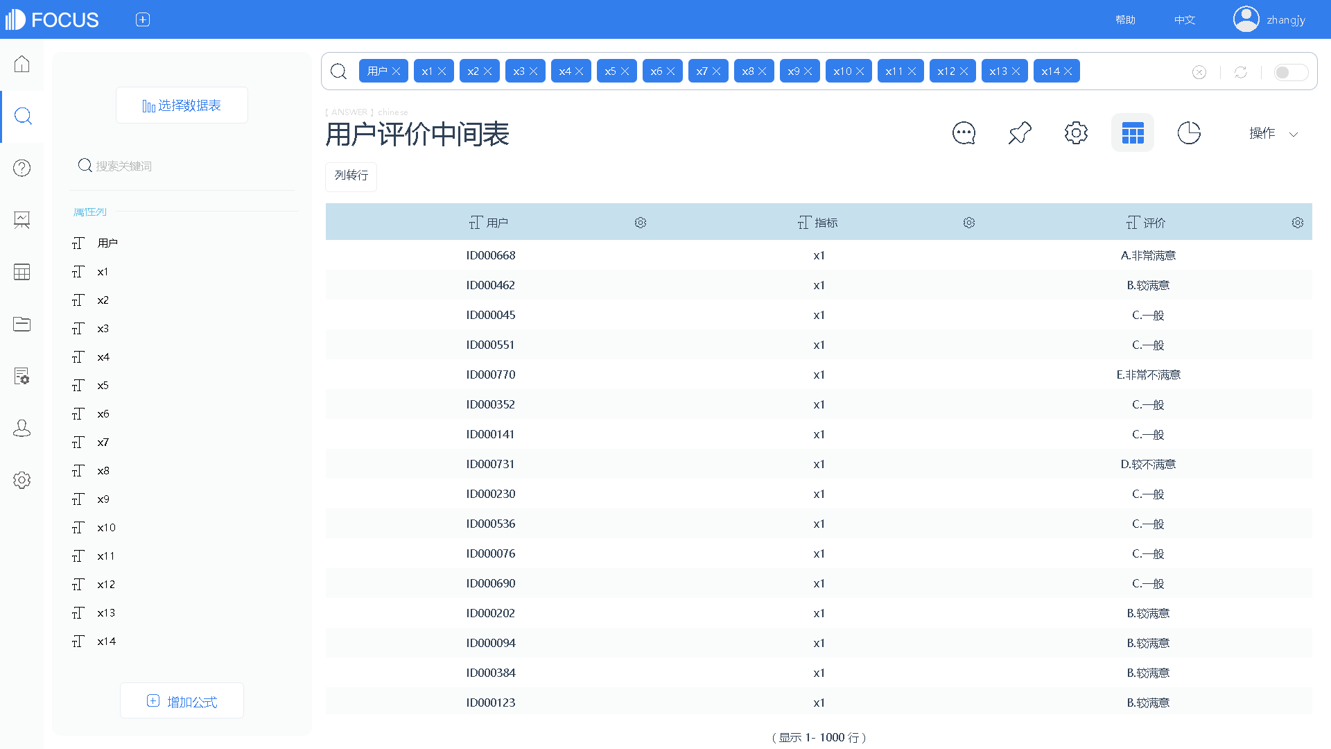Remove the x14 tag from search
The height and width of the screenshot is (749, 1331).
click(x=1068, y=71)
